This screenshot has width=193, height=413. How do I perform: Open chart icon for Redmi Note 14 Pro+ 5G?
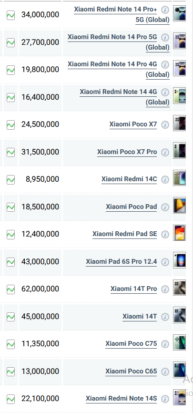point(10,15)
